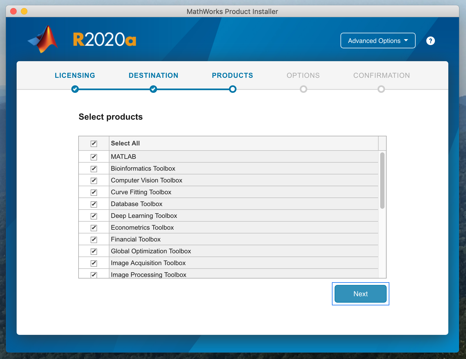The width and height of the screenshot is (466, 359).
Task: Click the product list scrollbar thumb
Action: coord(382,180)
